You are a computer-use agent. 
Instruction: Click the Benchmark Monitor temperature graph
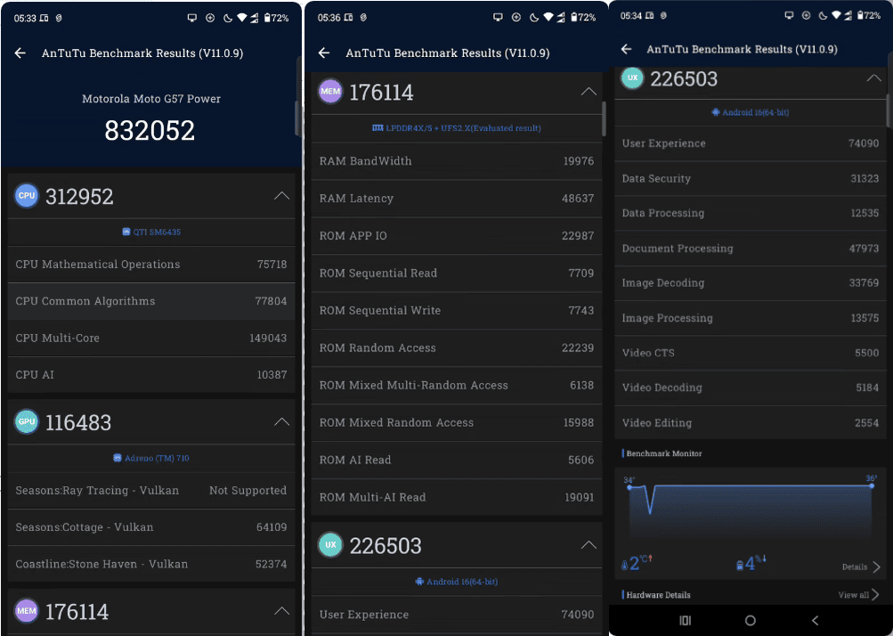[x=750, y=507]
